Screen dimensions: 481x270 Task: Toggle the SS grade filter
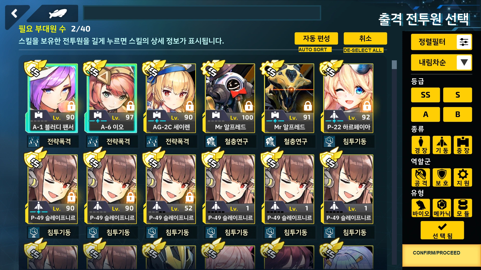(425, 95)
